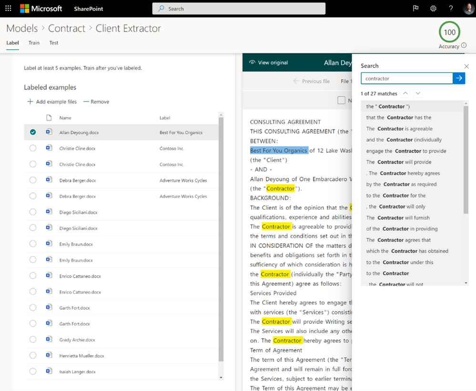This screenshot has height=391, width=476.
Task: Go to Contract breadcrumb
Action: (67, 28)
